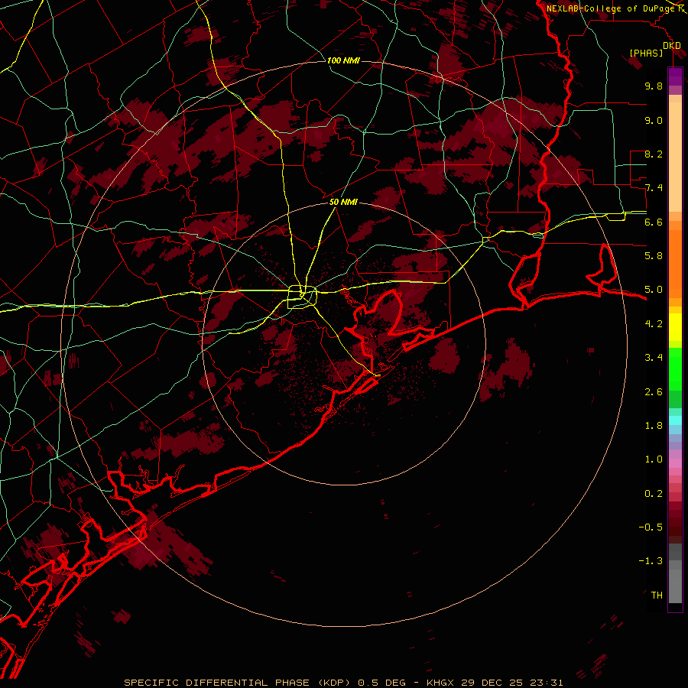
Task: Pick the pink colorbar segment
Action: [675, 463]
